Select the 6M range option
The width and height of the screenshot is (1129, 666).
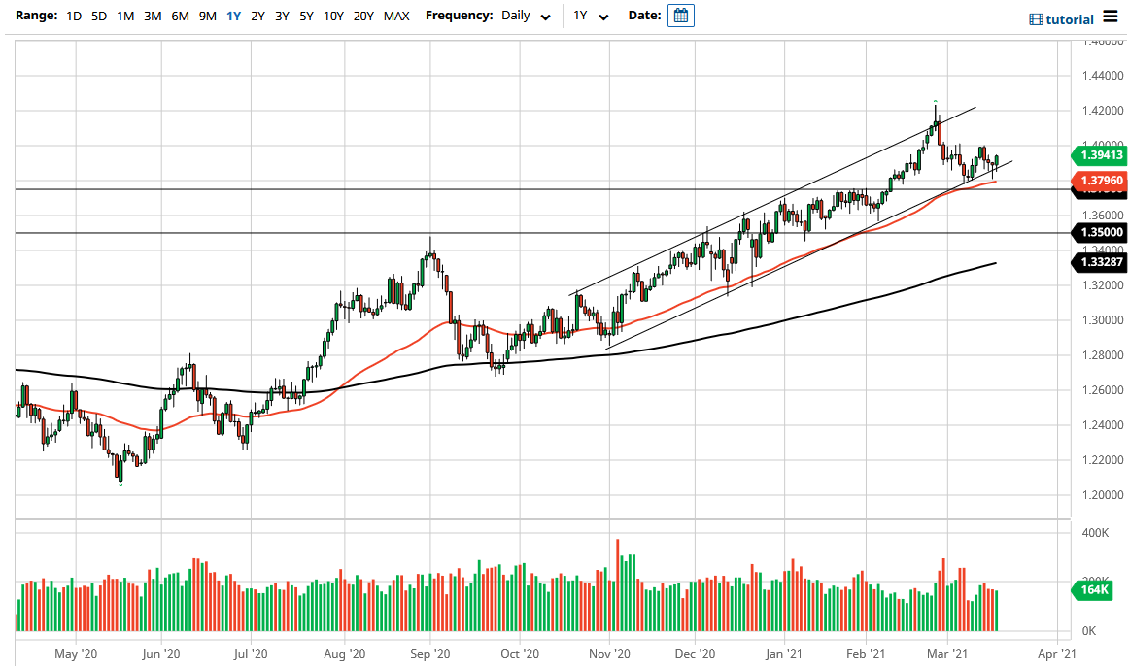pos(180,16)
